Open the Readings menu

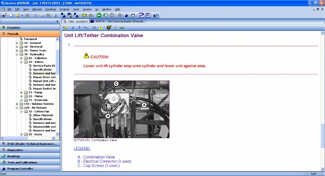click(x=51, y=9)
